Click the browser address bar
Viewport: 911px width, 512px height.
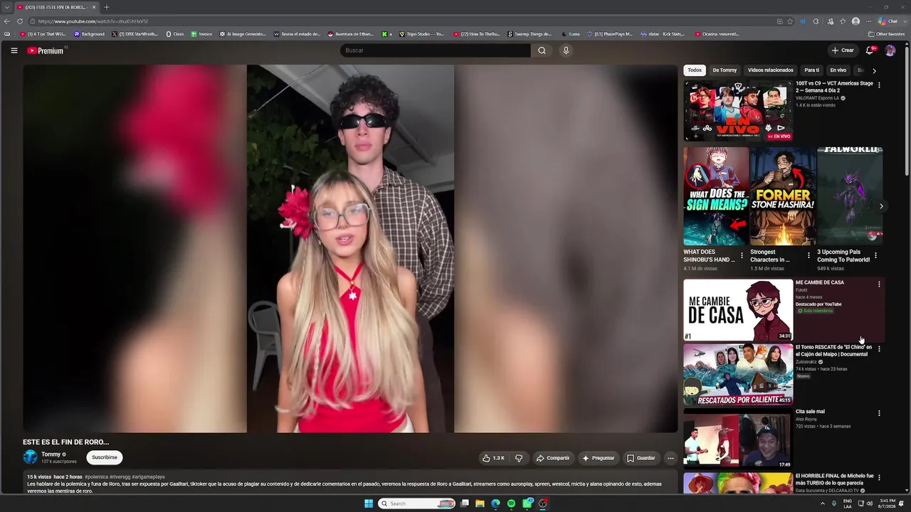click(399, 21)
